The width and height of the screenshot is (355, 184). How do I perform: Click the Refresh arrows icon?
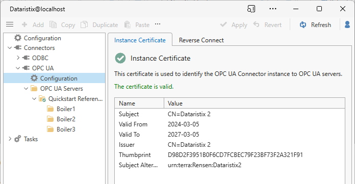303,24
